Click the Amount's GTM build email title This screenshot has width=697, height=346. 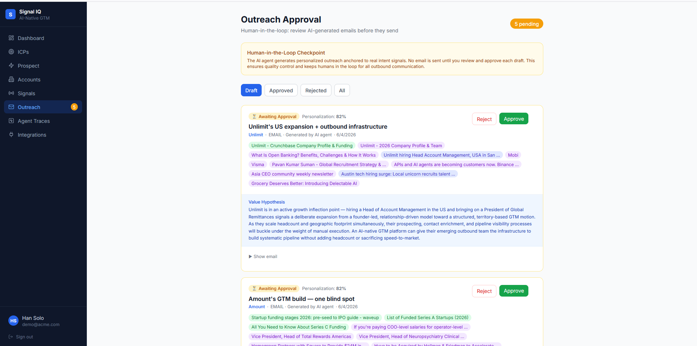302,299
